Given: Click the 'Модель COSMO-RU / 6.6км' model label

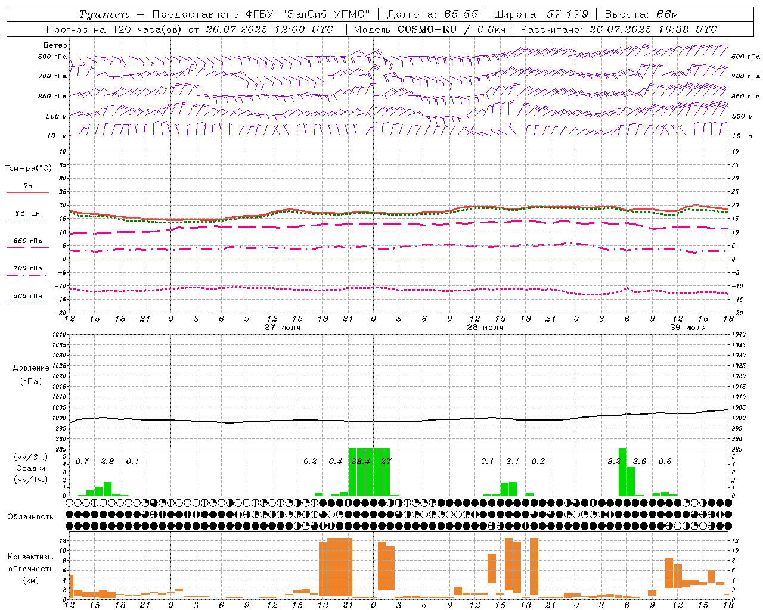Looking at the screenshot, I should coord(430,29).
